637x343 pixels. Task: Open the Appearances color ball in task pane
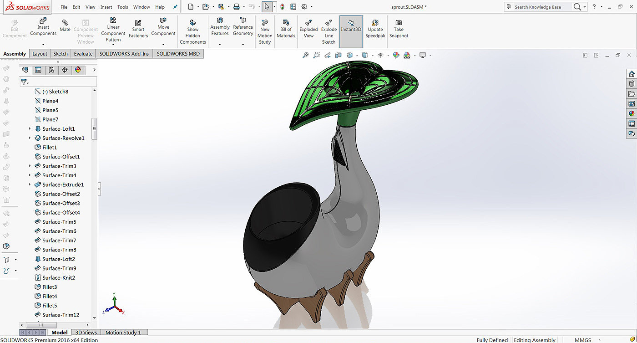(632, 113)
